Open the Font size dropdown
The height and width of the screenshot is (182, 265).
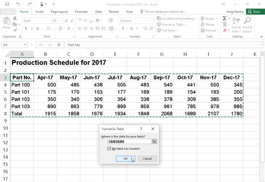click(61, 21)
